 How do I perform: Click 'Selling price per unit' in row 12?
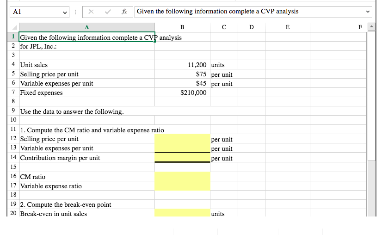(87, 139)
